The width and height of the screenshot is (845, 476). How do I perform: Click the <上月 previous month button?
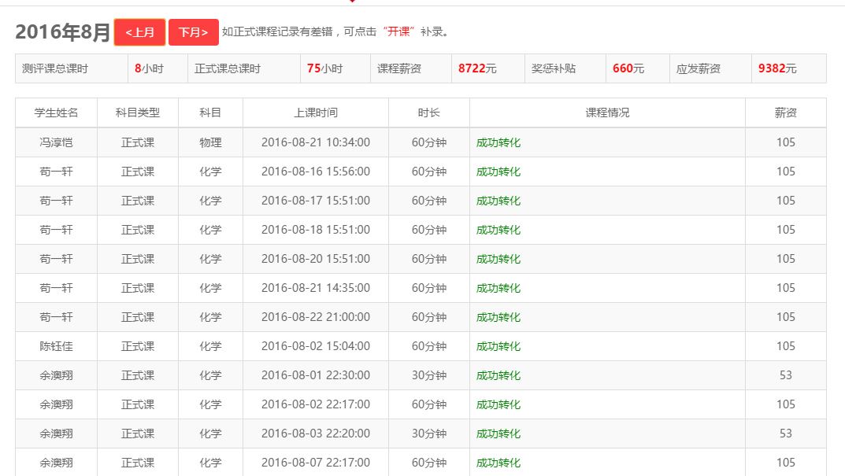139,32
